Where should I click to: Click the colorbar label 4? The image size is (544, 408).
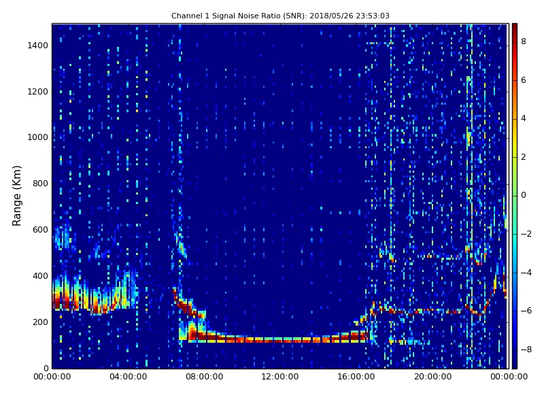click(x=524, y=118)
